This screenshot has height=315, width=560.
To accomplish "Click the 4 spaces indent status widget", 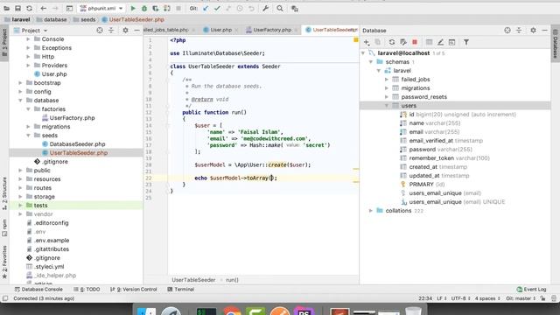I will point(487,298).
